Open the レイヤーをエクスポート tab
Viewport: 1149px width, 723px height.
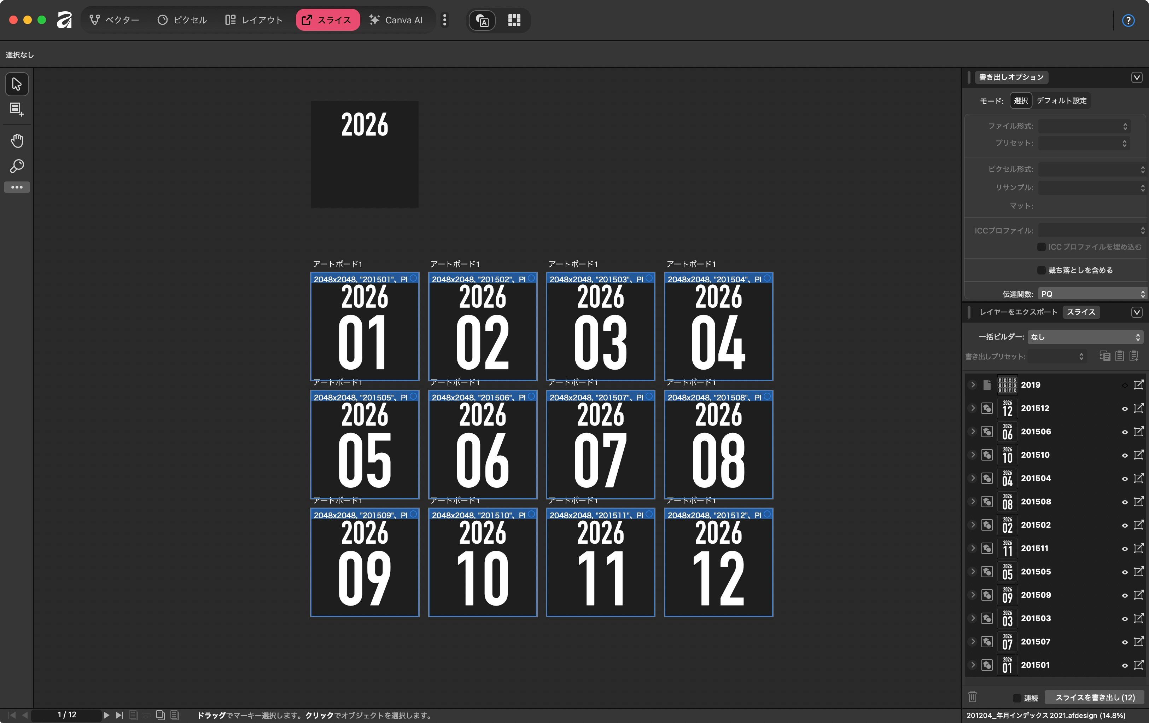pyautogui.click(x=1018, y=312)
